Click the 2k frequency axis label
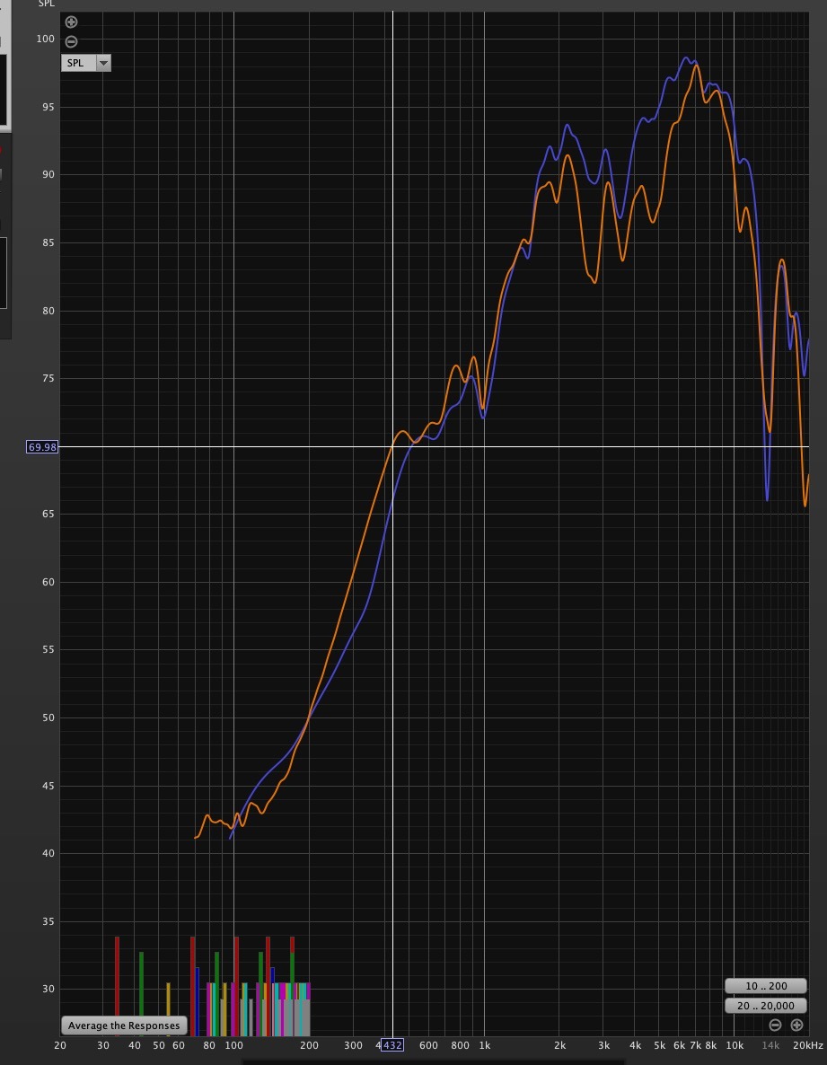The width and height of the screenshot is (827, 1065). coord(559,1045)
